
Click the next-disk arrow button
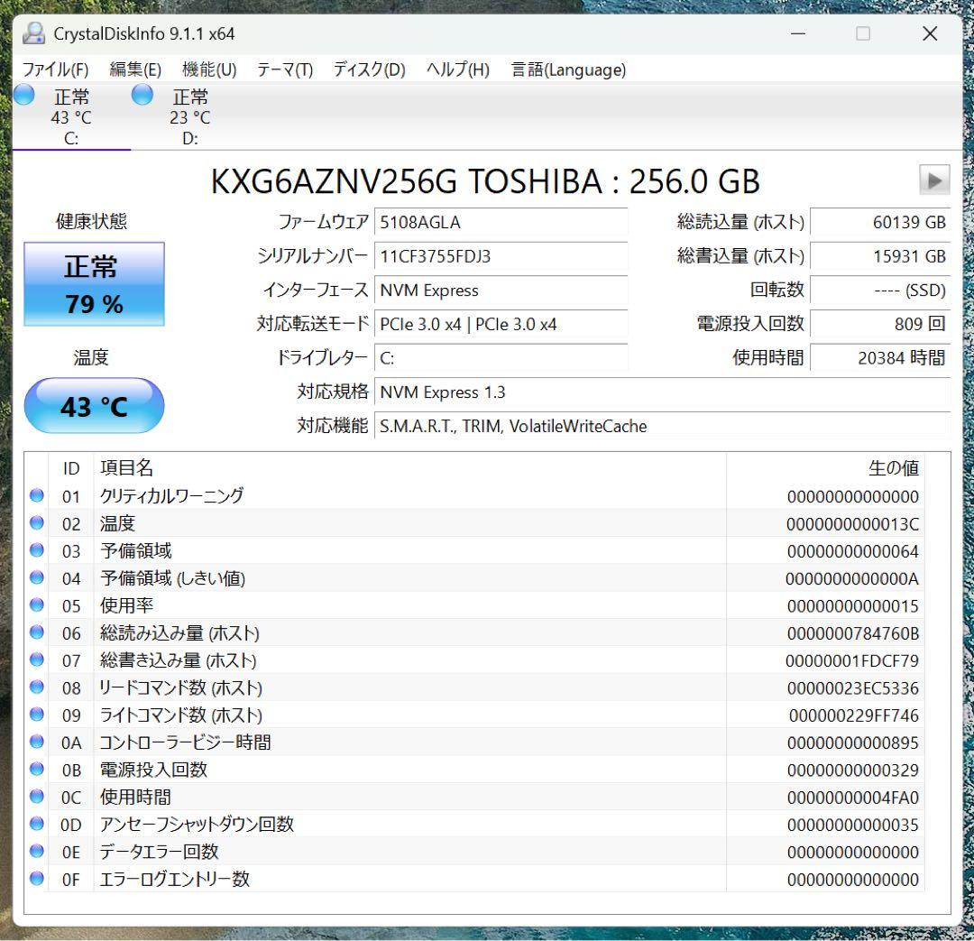click(934, 180)
